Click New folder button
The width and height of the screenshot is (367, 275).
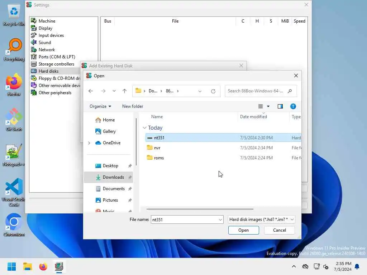click(133, 106)
